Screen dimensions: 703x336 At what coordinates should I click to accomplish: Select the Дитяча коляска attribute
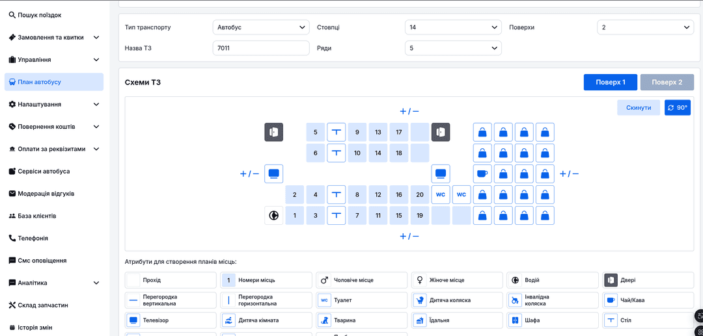click(x=457, y=300)
